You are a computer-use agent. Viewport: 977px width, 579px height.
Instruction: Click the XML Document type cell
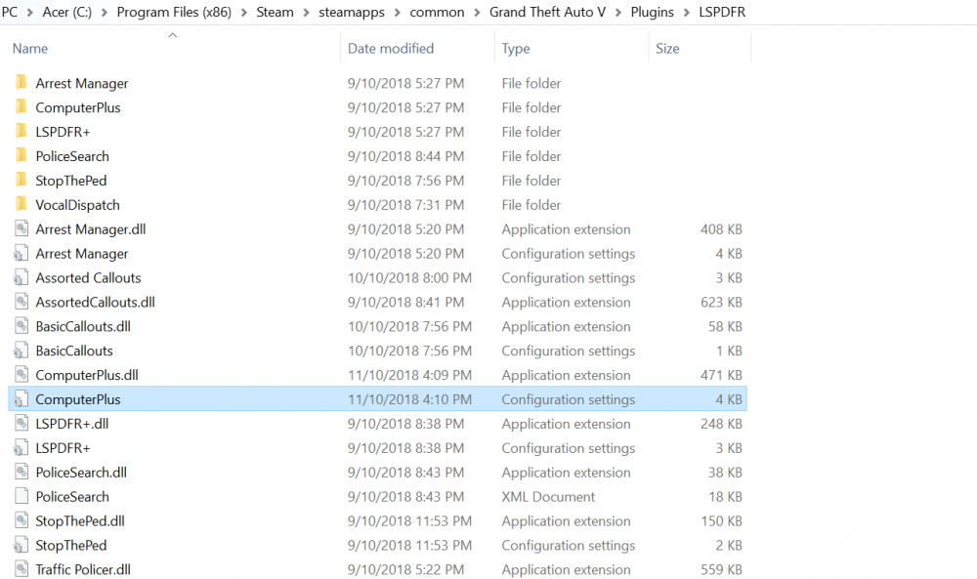548,497
